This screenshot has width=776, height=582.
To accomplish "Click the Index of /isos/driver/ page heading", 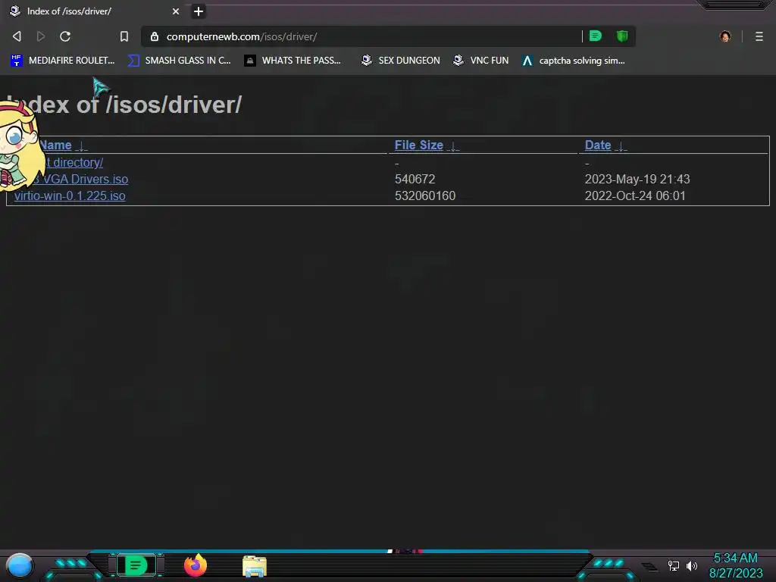I will pos(124,105).
